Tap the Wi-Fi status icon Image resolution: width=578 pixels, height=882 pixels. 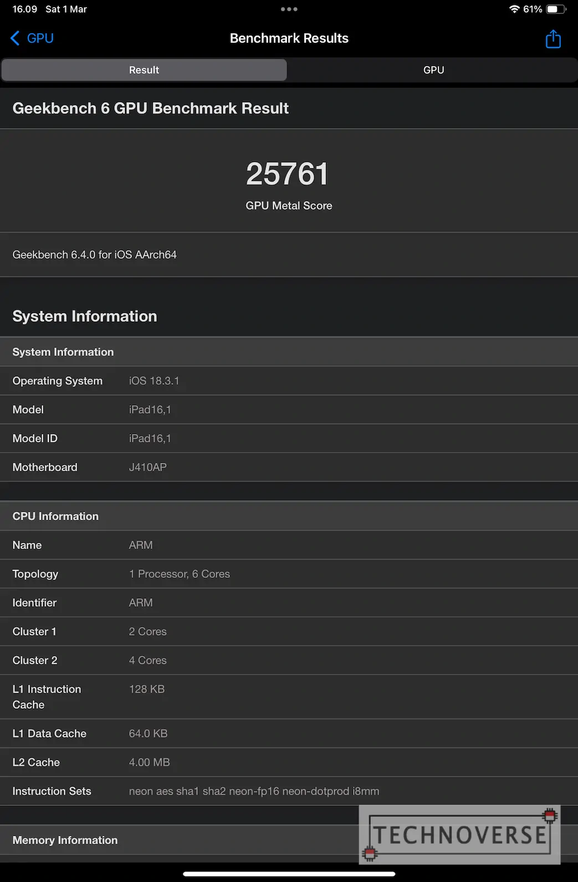[514, 9]
